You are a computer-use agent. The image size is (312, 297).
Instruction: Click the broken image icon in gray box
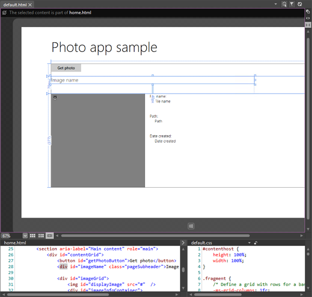coord(55,98)
